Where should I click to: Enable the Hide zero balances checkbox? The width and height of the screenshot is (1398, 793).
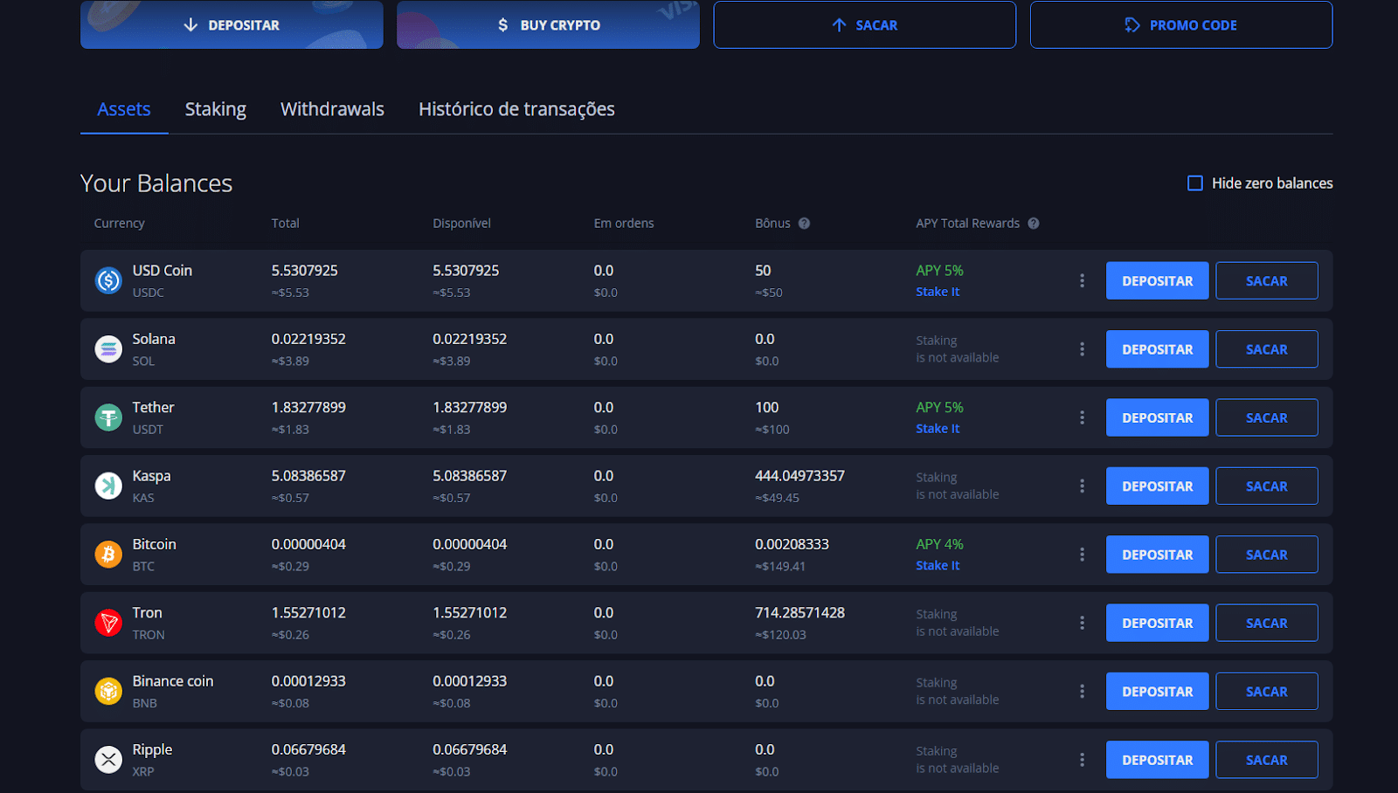(x=1195, y=183)
